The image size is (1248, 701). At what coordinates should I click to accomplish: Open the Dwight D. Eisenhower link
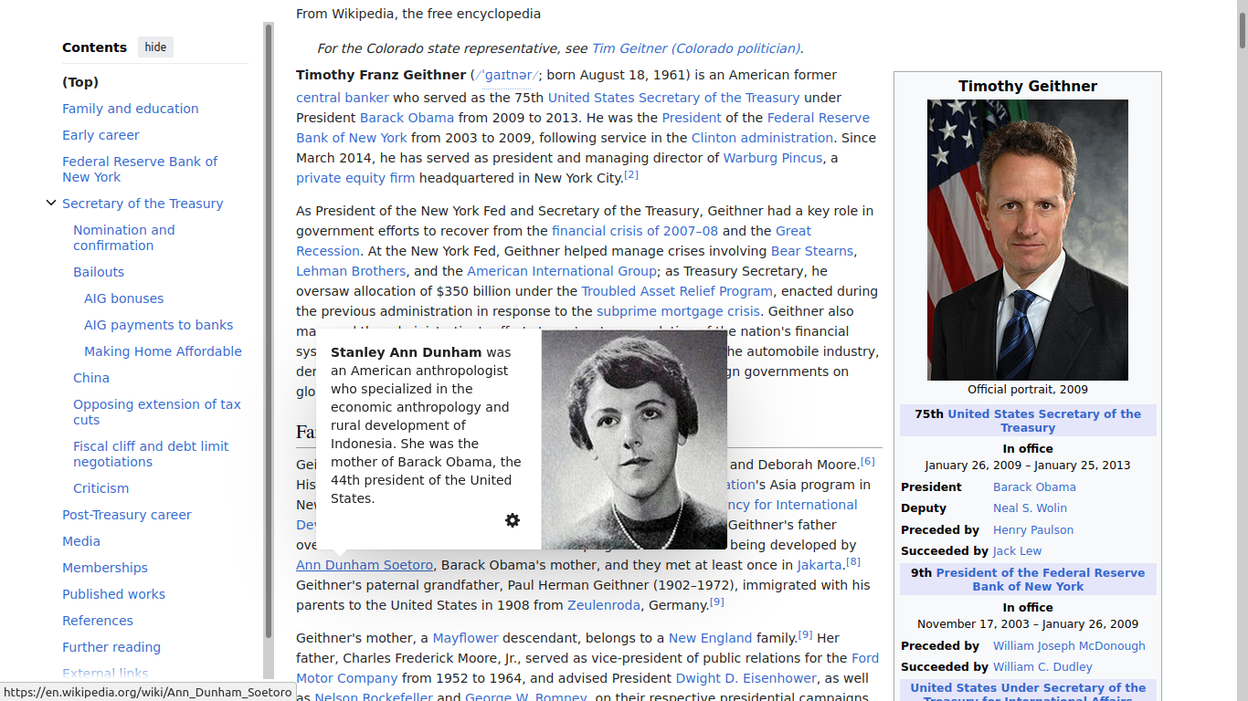pos(746,678)
